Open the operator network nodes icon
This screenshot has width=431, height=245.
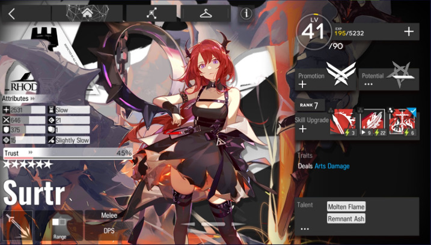point(151,13)
